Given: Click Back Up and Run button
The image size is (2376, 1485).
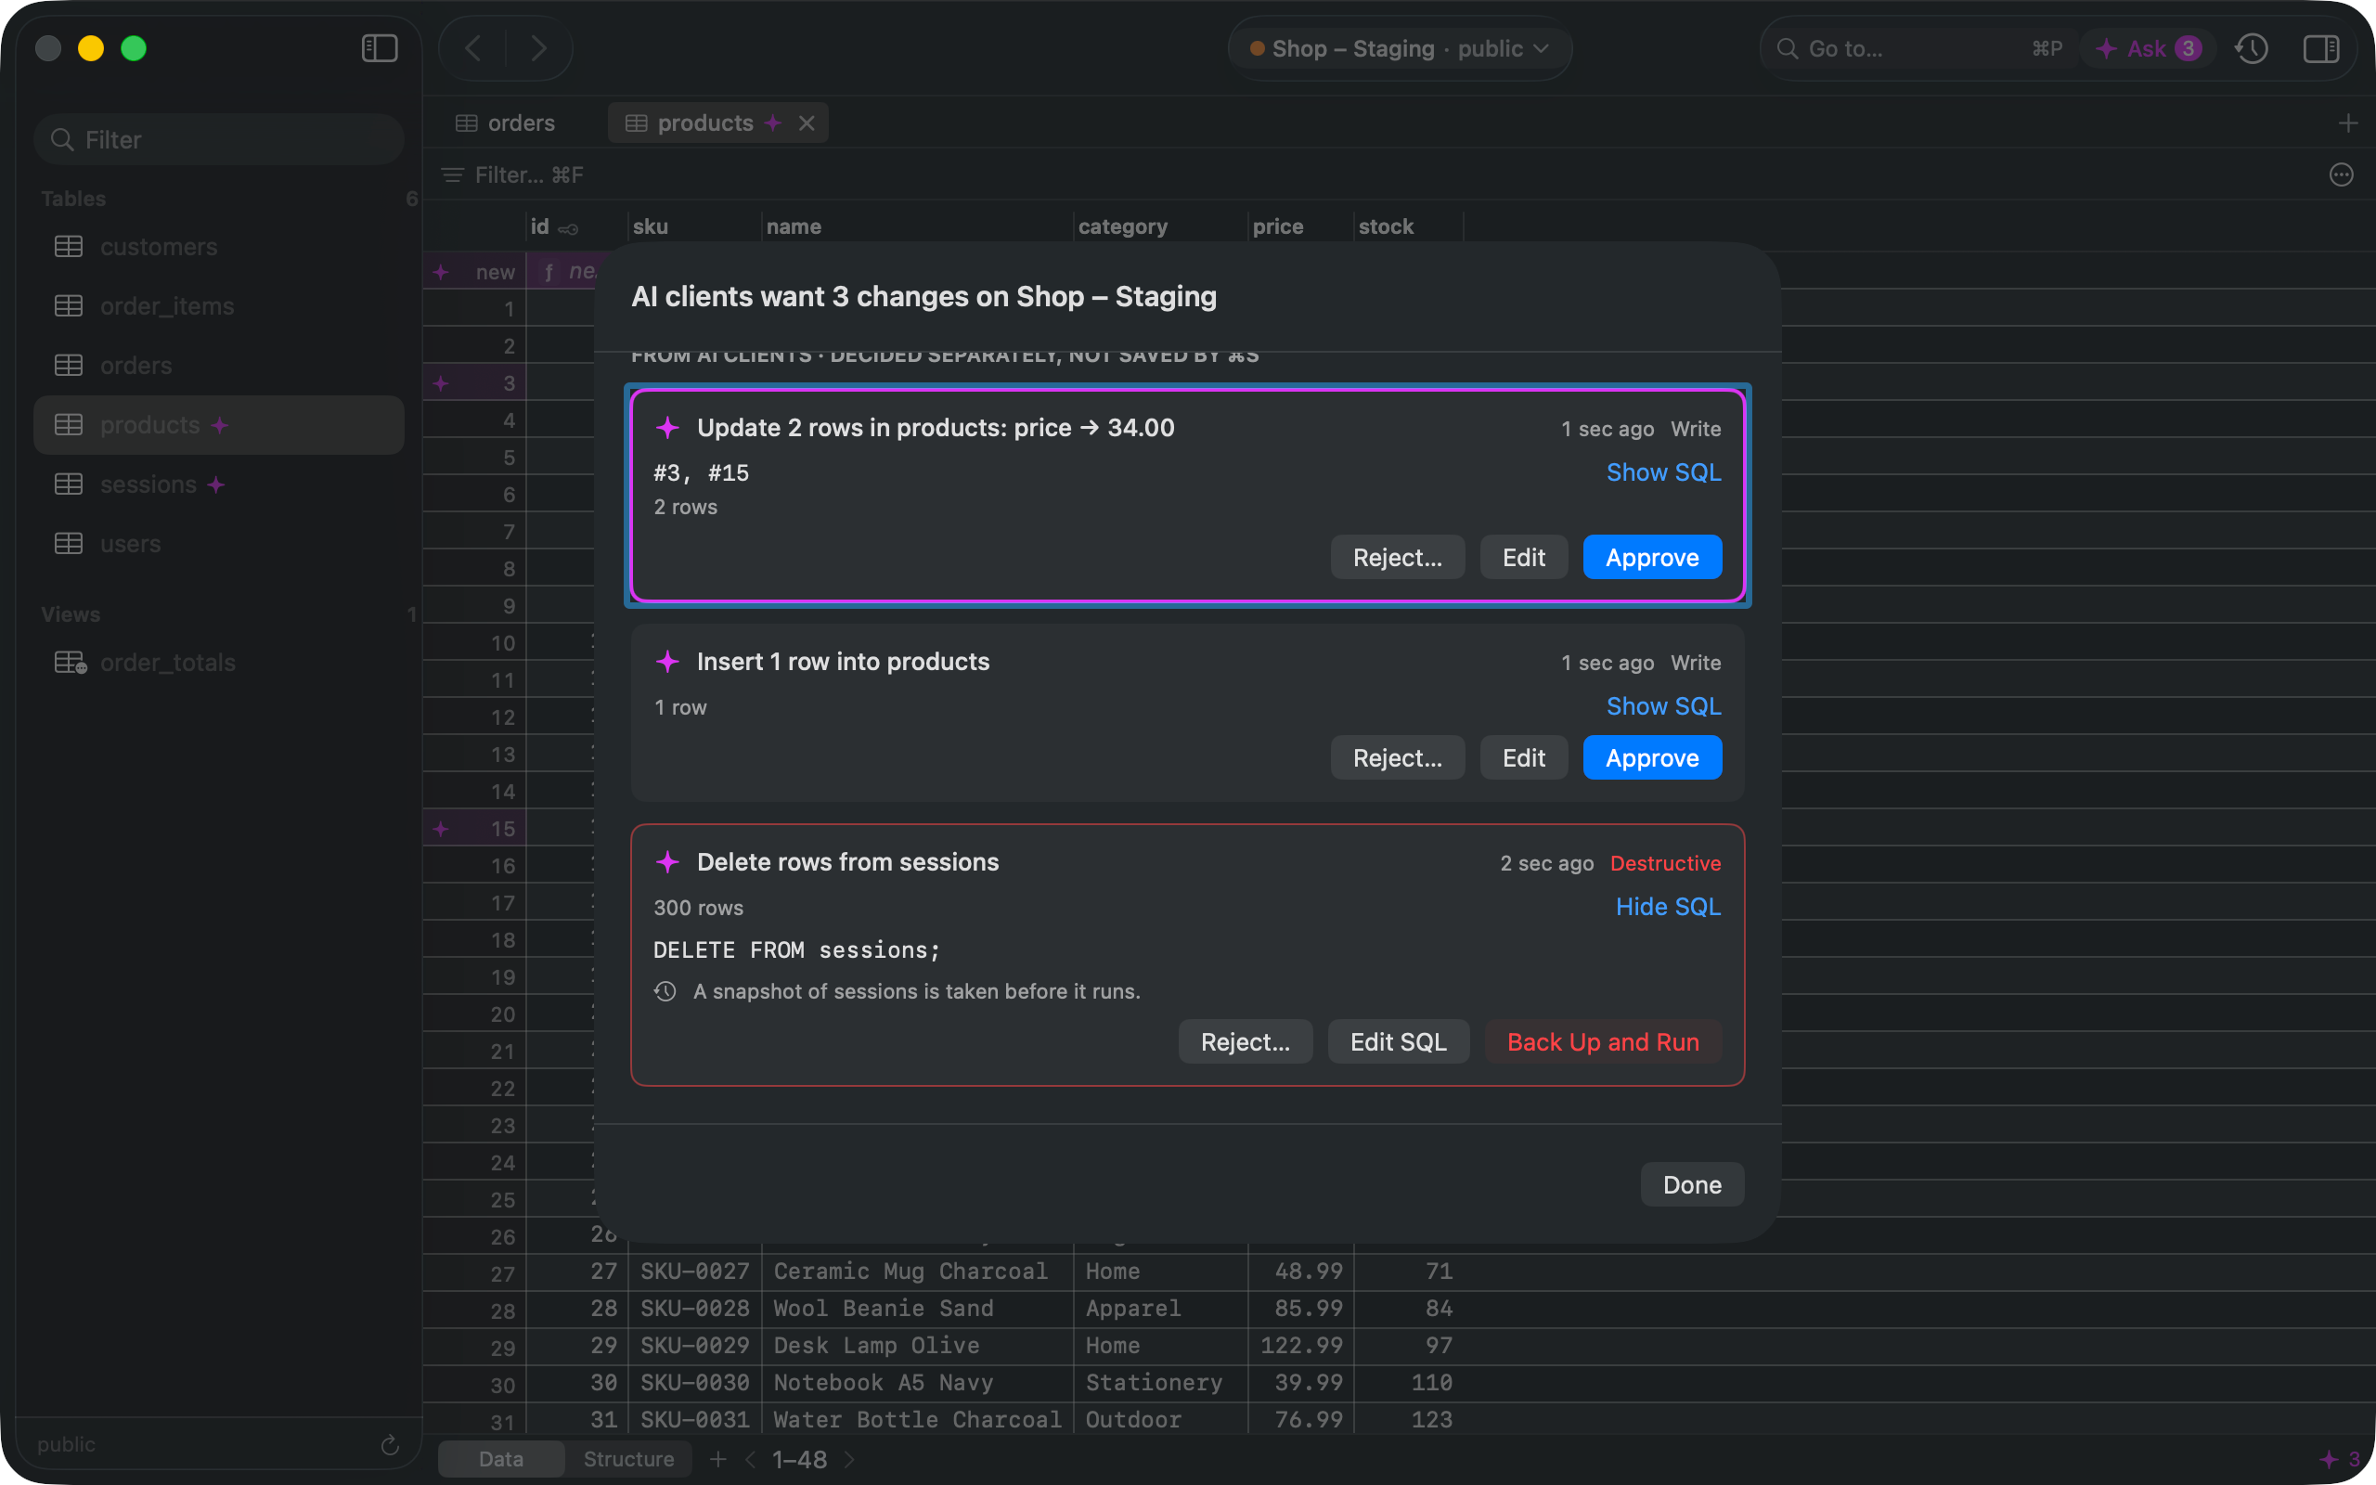Looking at the screenshot, I should (1602, 1041).
